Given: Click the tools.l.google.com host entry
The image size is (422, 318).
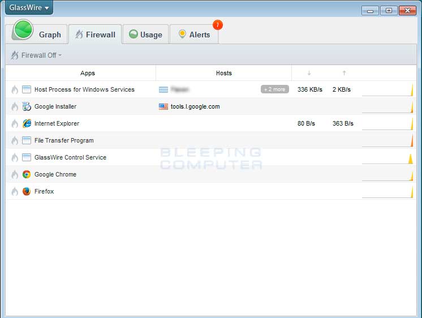Looking at the screenshot, I should [195, 106].
